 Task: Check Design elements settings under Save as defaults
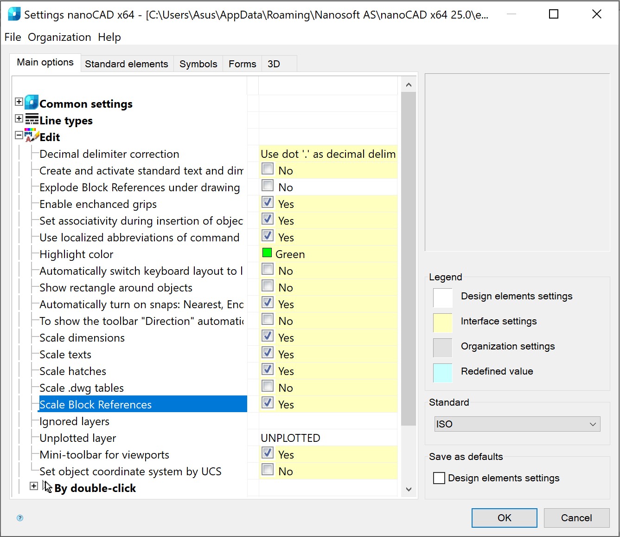(x=439, y=478)
